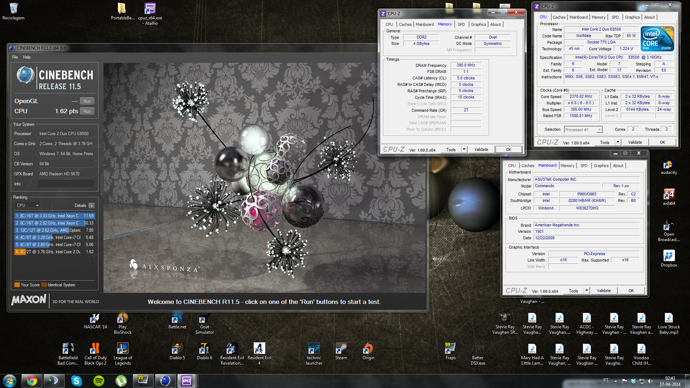Open About tab in top-right CPU-Z window
Image resolution: width=690 pixels, height=388 pixels.
tap(649, 17)
